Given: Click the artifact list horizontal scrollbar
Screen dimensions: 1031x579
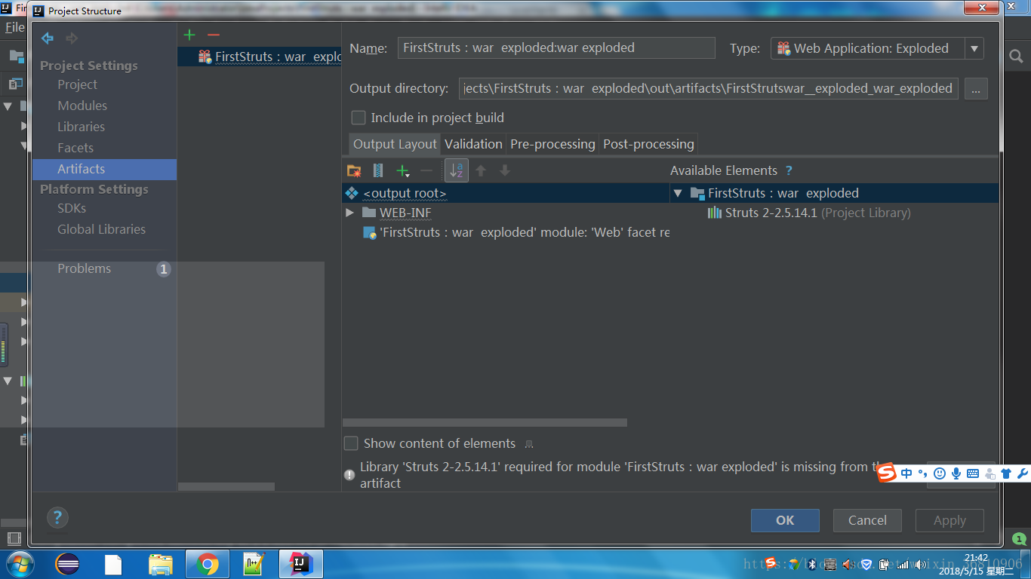Looking at the screenshot, I should pyautogui.click(x=226, y=487).
